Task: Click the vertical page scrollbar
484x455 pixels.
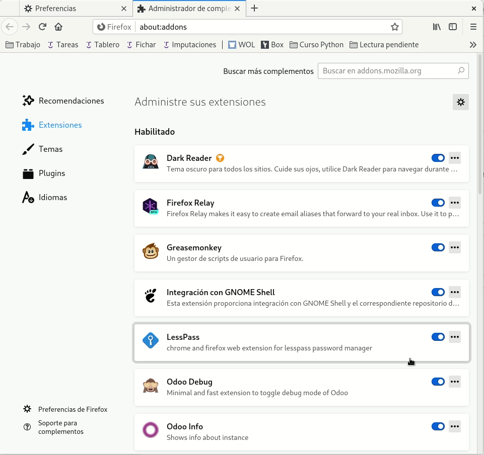Action: coord(479,123)
